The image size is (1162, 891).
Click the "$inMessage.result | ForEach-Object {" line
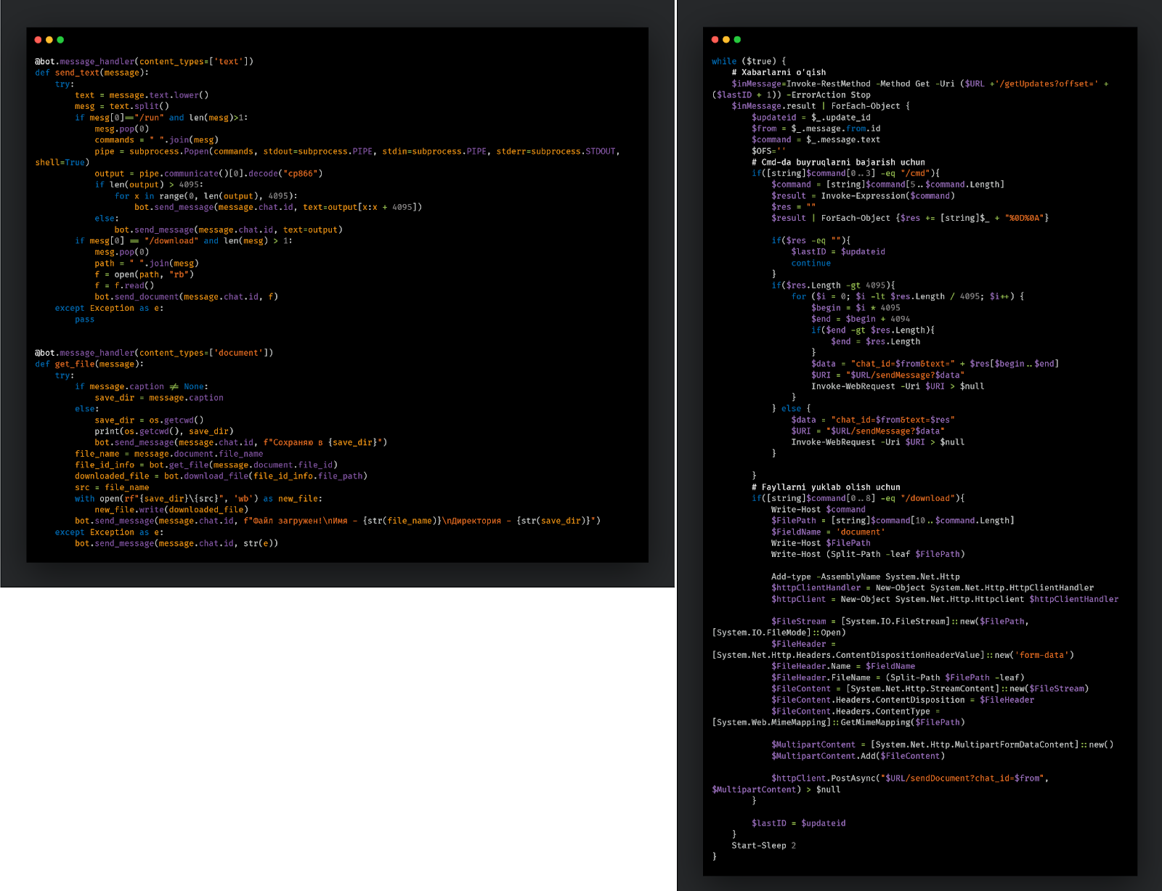click(x=821, y=106)
